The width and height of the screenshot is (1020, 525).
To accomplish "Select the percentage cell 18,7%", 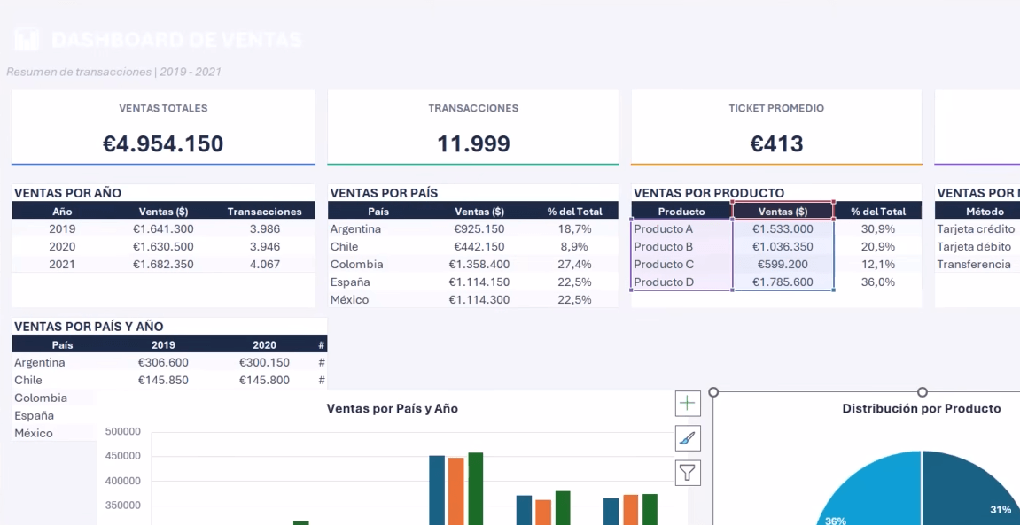I will (x=574, y=228).
